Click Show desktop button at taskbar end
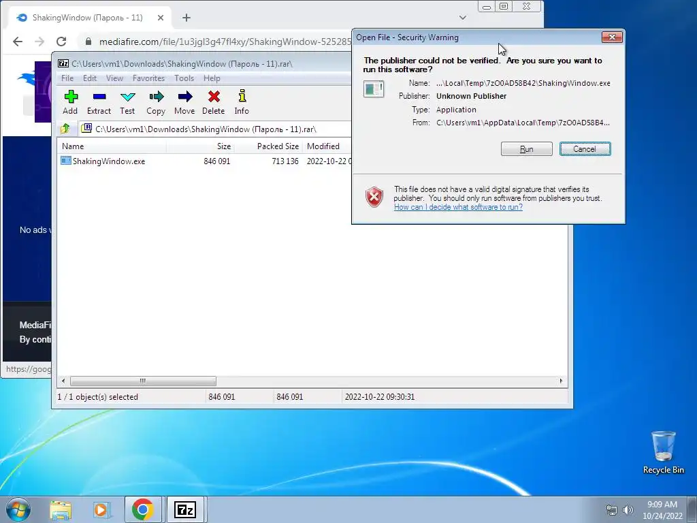This screenshot has width=697, height=523. (x=692, y=509)
